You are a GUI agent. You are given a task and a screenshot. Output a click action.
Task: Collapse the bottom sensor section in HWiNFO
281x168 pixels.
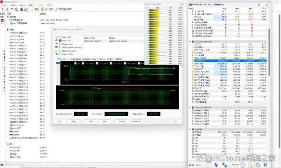[x=190, y=129]
